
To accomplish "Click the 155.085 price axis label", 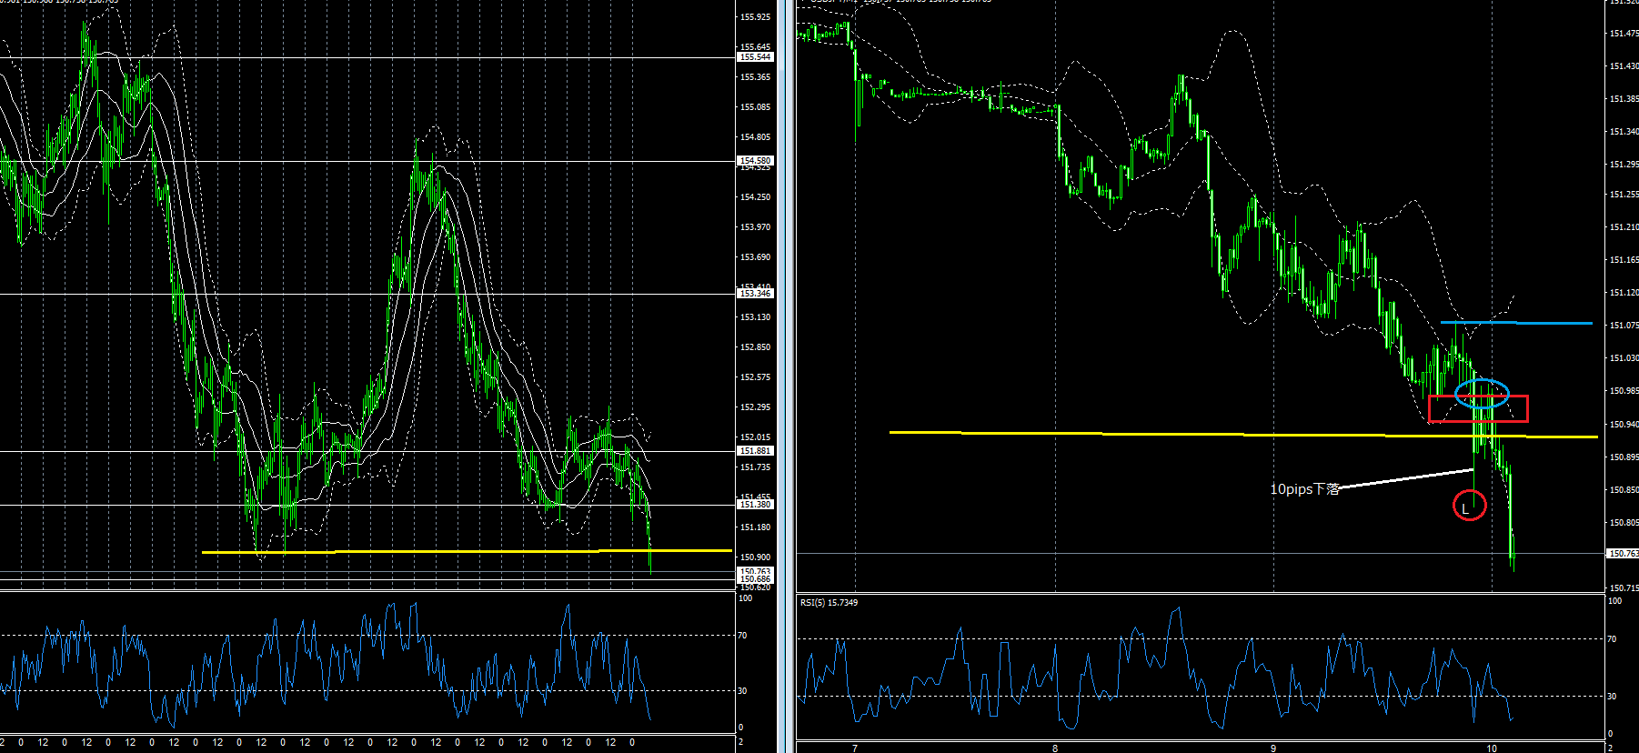I will (755, 106).
